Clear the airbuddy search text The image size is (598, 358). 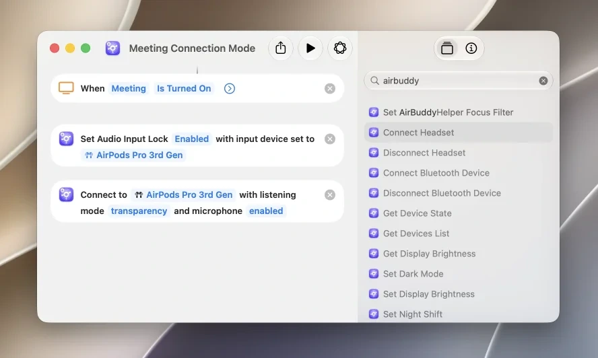tap(543, 81)
